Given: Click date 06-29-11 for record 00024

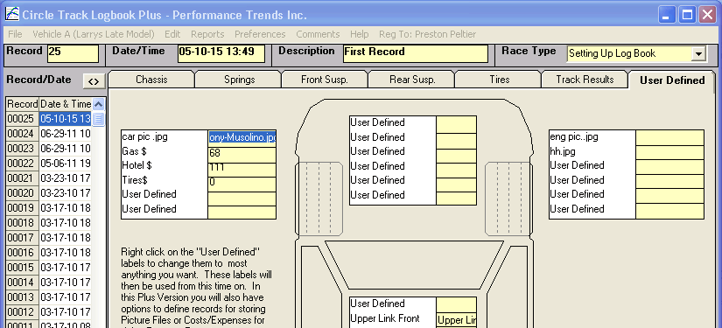Looking at the screenshot, I should pos(65,134).
